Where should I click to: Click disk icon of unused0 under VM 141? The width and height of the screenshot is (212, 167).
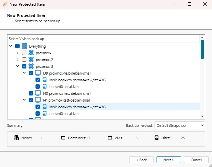coord(45,113)
